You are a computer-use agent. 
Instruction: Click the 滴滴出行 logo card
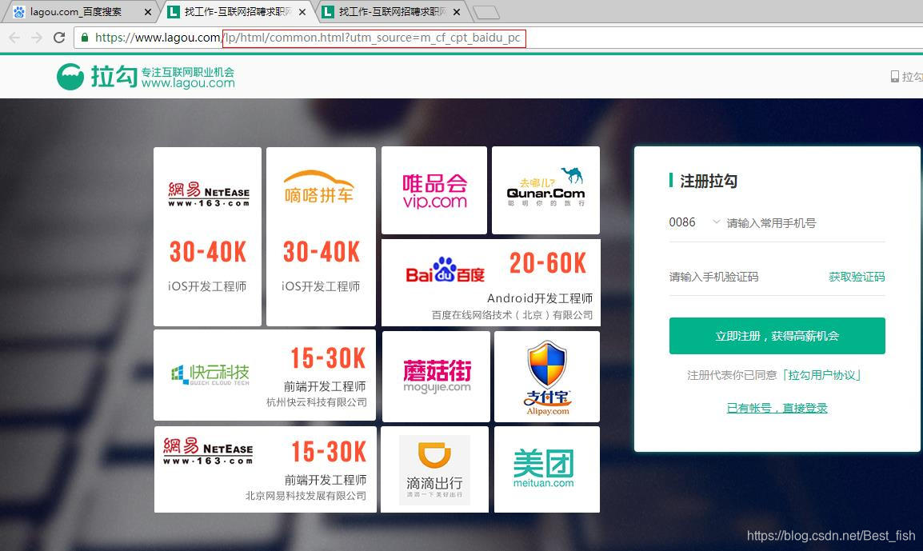pyautogui.click(x=434, y=469)
